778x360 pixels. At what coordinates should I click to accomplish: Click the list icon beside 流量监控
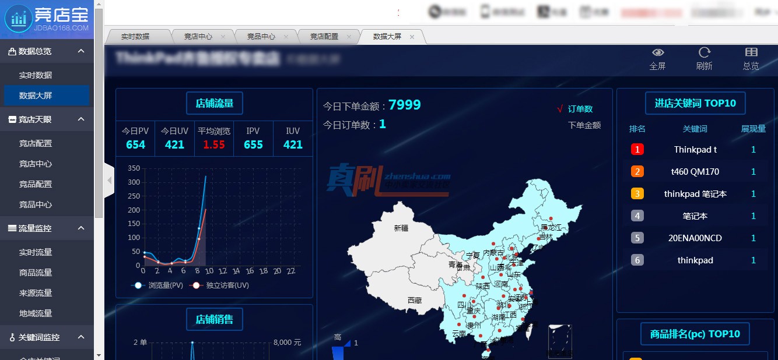coord(12,228)
